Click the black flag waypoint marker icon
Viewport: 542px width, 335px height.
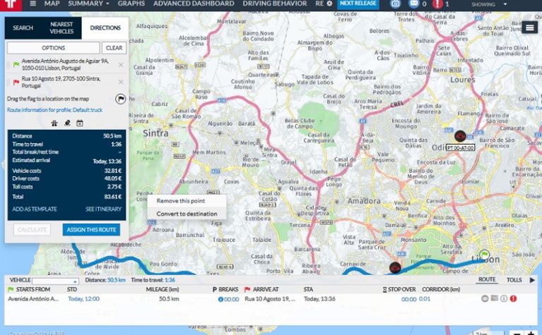[x=120, y=99]
